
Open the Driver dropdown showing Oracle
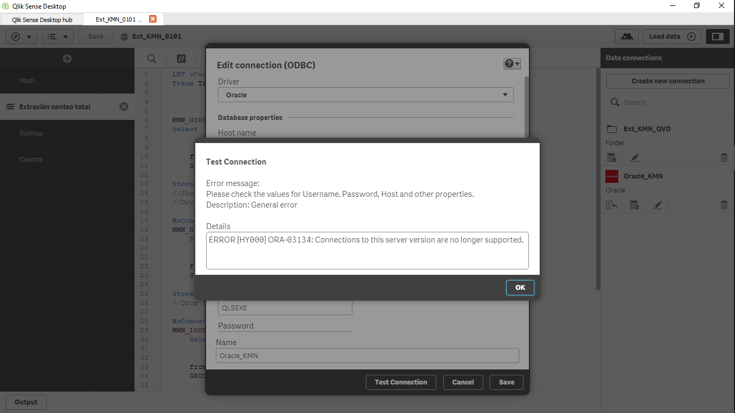[x=366, y=95]
